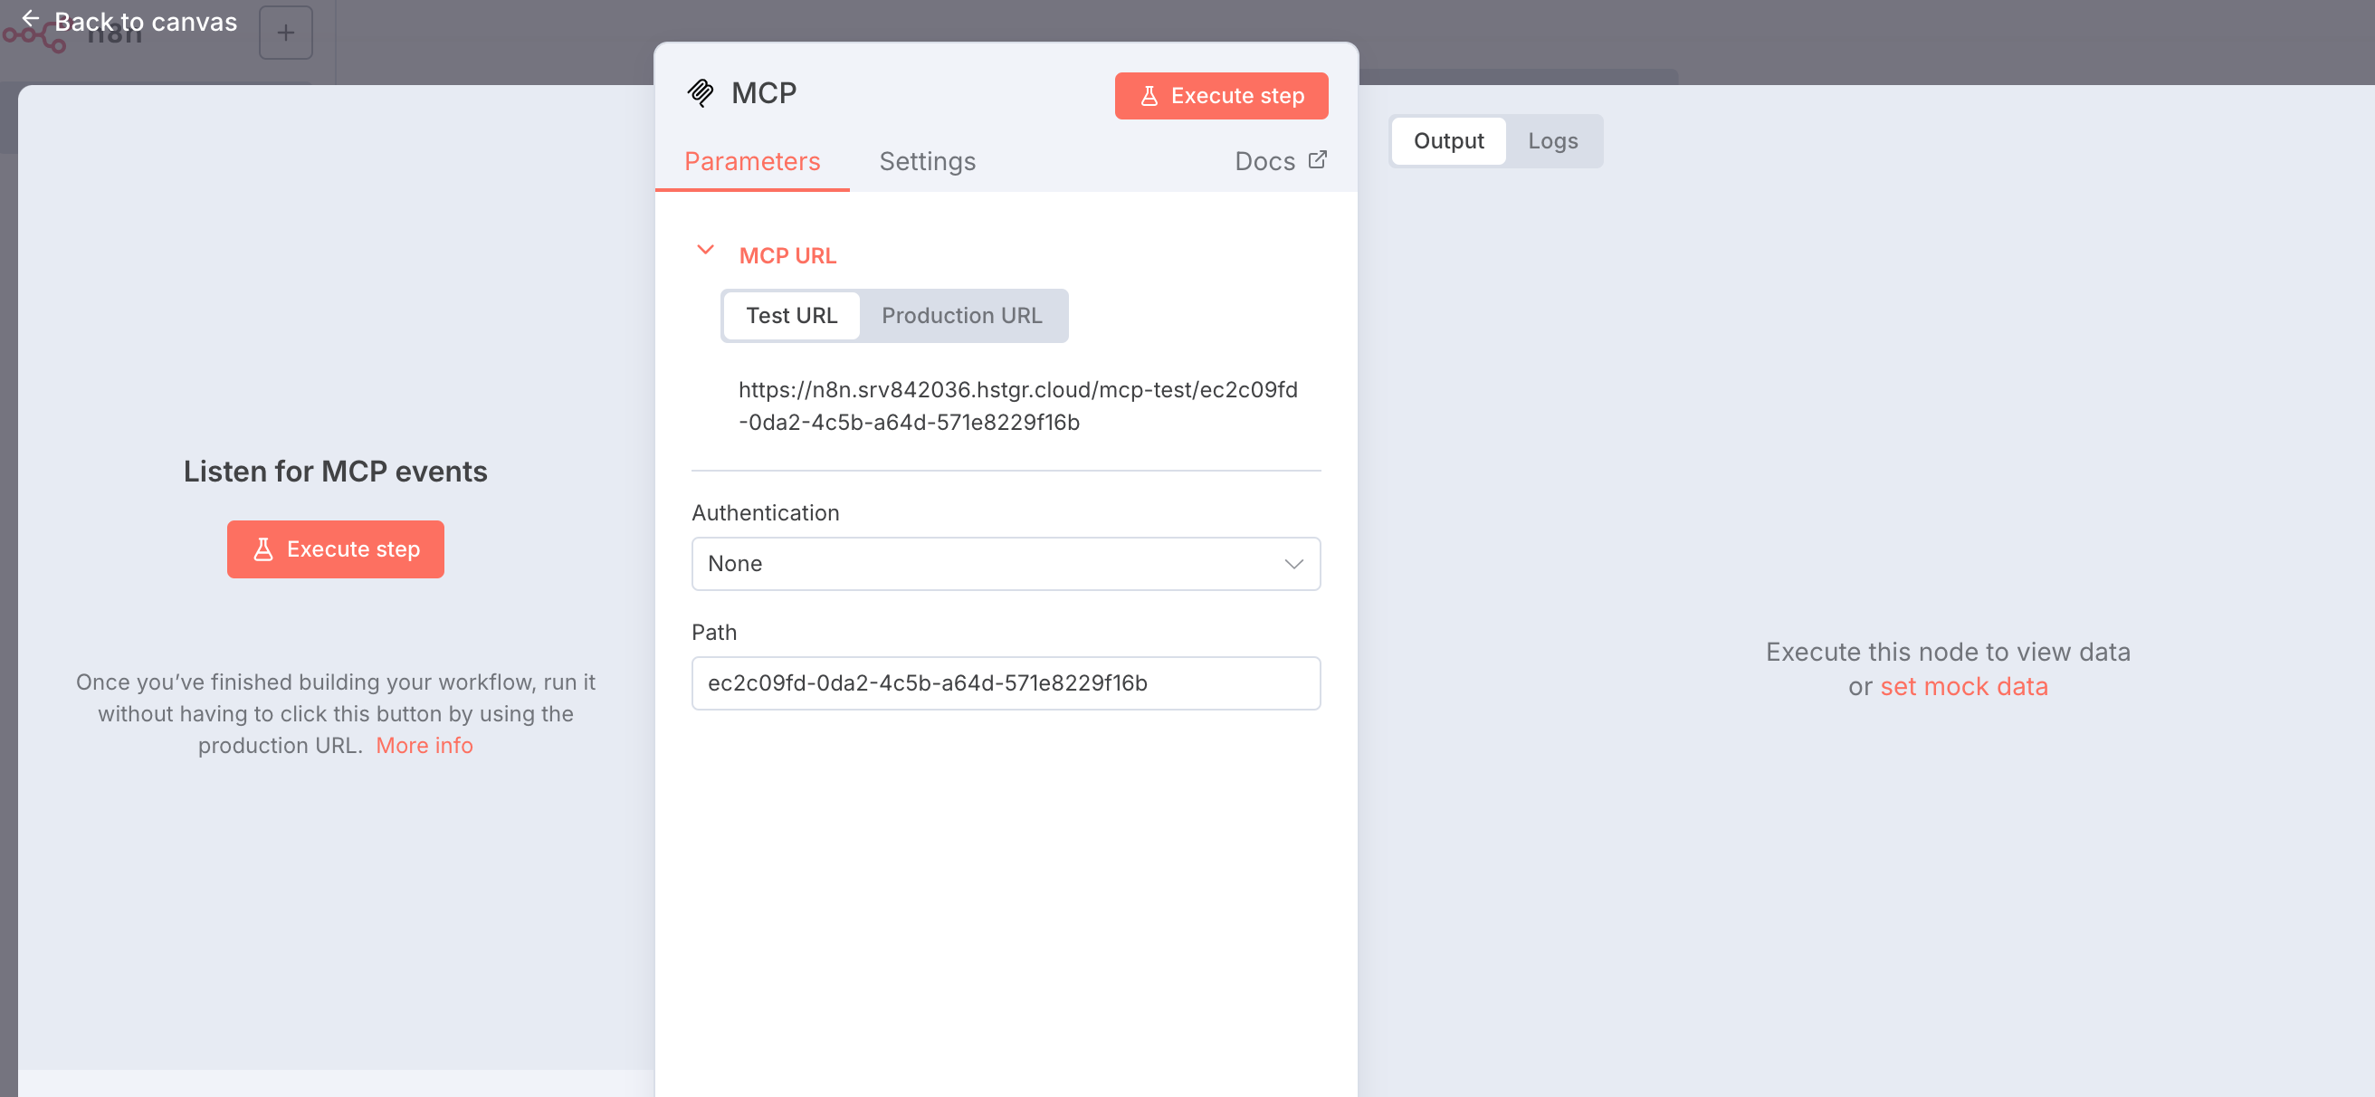Click the MCP node icon in header

701,93
